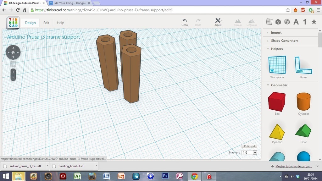Open the Snap grid dropdown
The width and height of the screenshot is (322, 181).
coord(249,152)
